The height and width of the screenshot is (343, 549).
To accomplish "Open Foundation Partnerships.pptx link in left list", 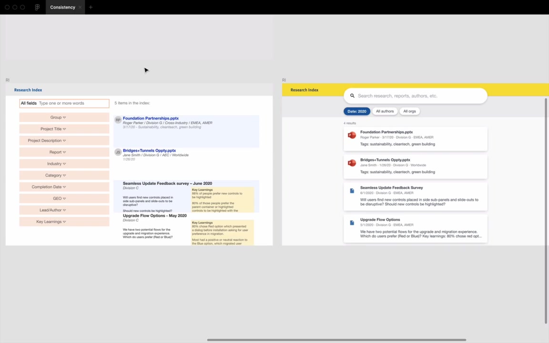I will click(151, 118).
